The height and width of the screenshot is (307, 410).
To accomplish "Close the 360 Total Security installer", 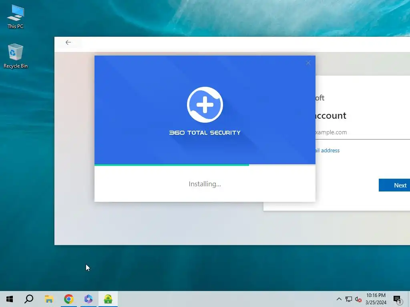I will [308, 63].
